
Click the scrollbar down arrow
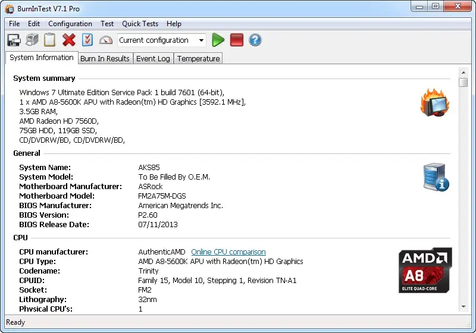tap(464, 307)
